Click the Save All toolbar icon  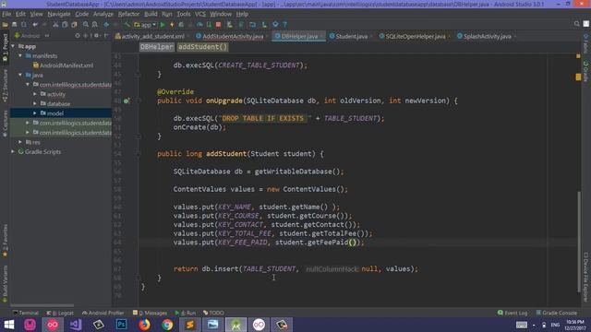(x=15, y=25)
